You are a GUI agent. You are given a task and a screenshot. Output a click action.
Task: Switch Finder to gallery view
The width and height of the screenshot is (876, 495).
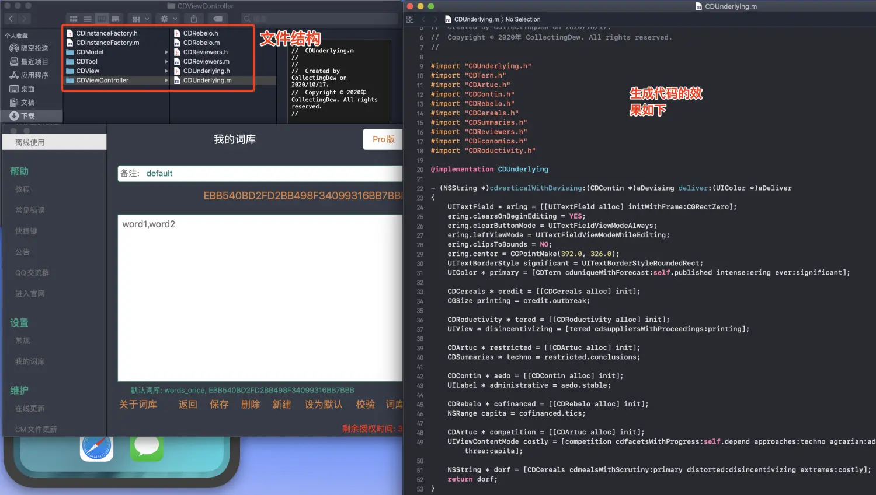click(116, 19)
